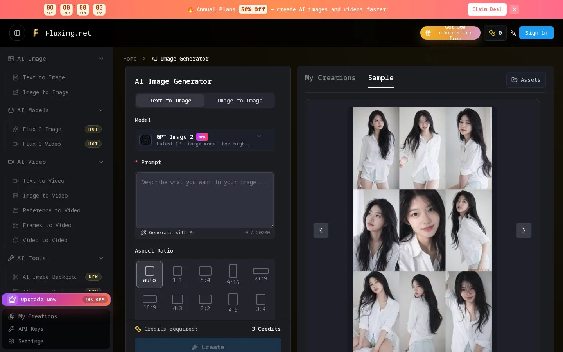Open Flux 3 Image model page
Viewport: 563px width, 352px height.
click(x=56, y=129)
